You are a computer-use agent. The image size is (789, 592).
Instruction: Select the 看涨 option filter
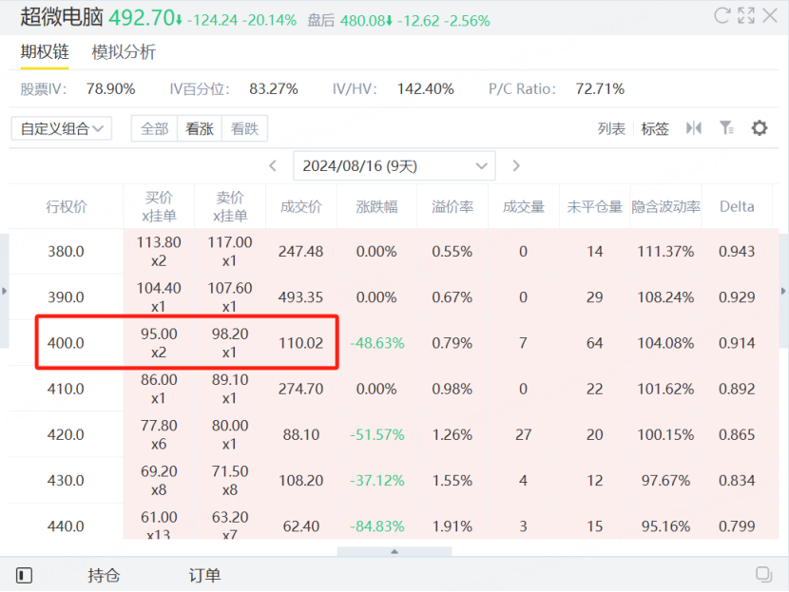(x=200, y=129)
